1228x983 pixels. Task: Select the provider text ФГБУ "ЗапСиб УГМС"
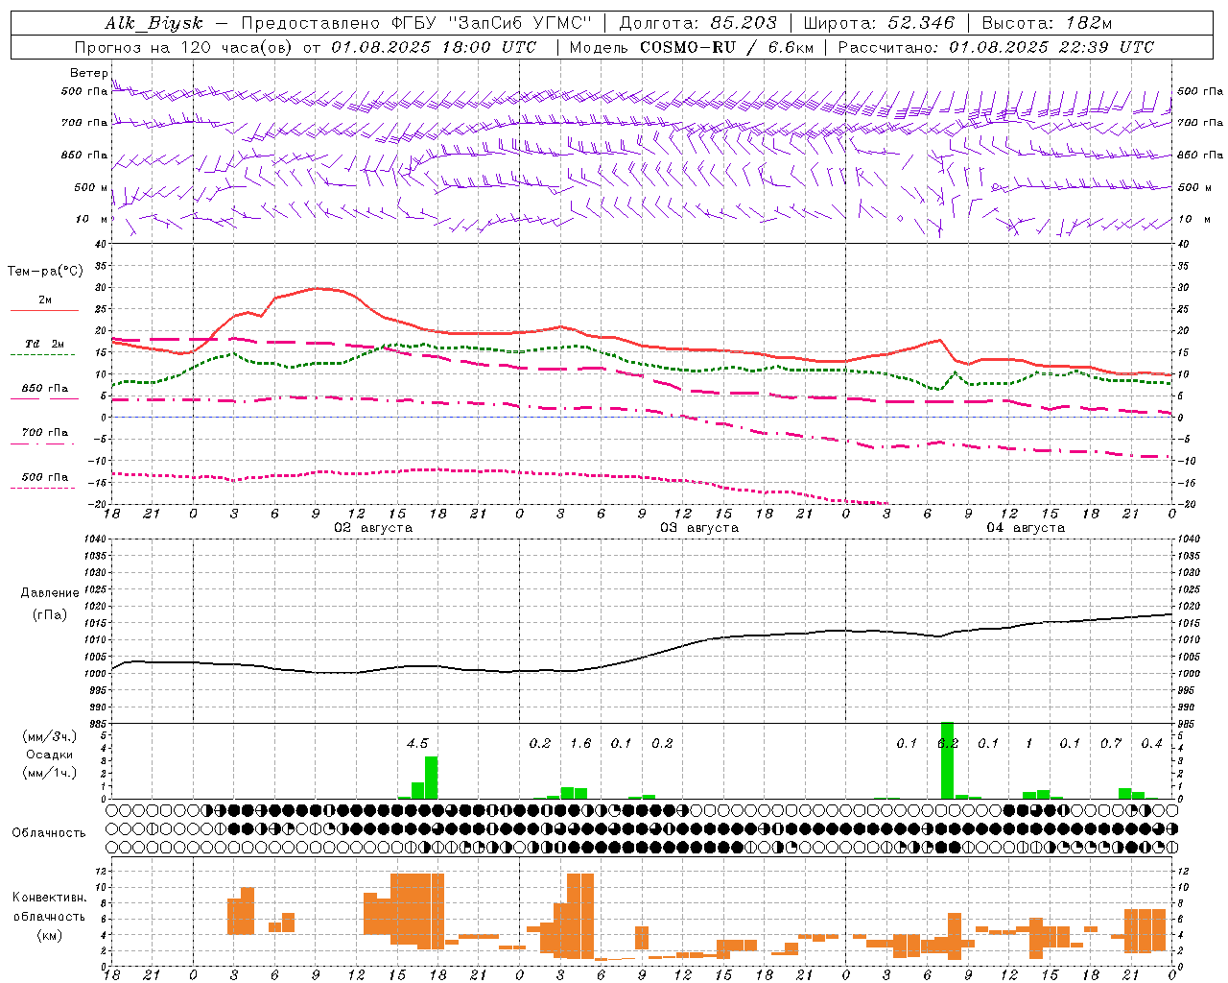point(491,23)
